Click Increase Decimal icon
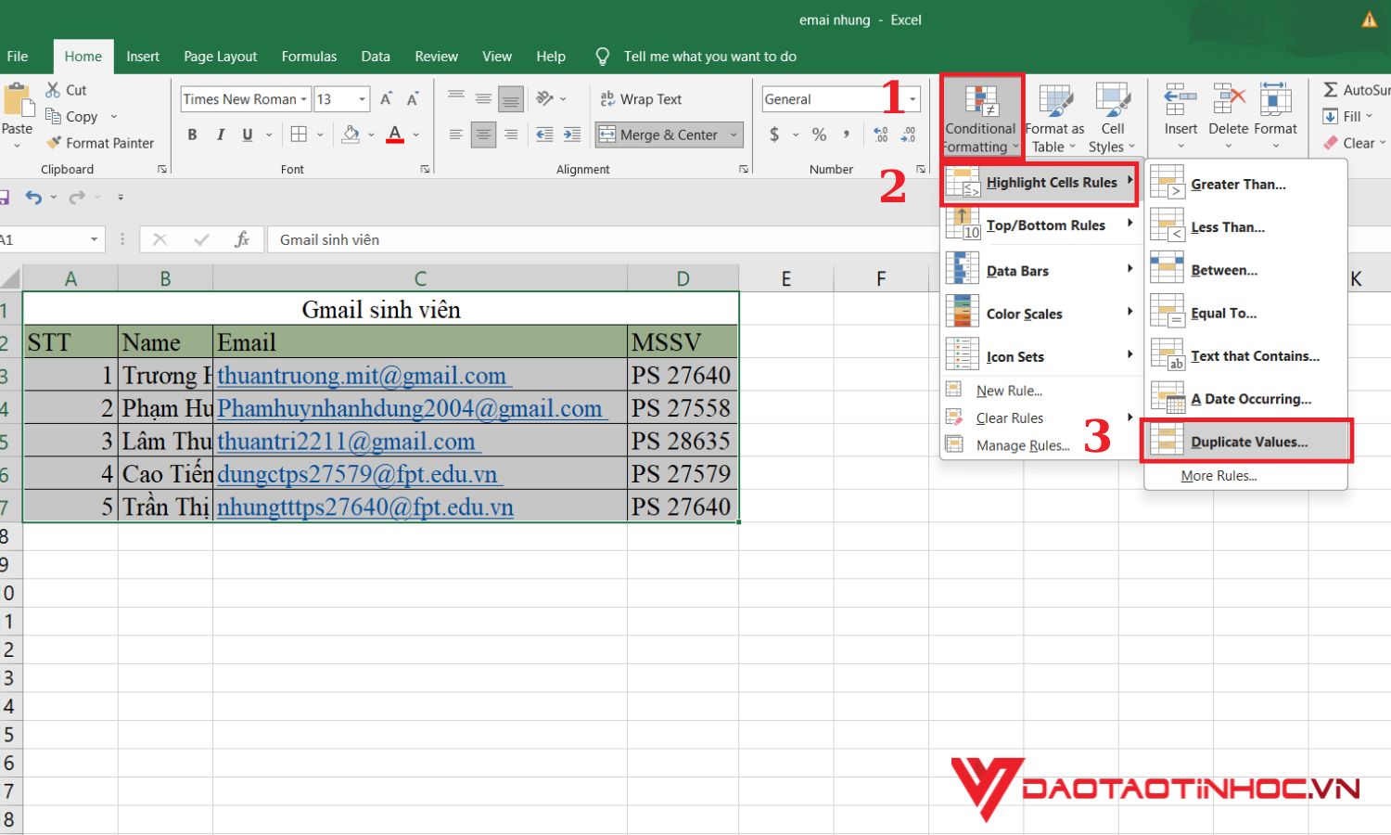 tap(881, 135)
